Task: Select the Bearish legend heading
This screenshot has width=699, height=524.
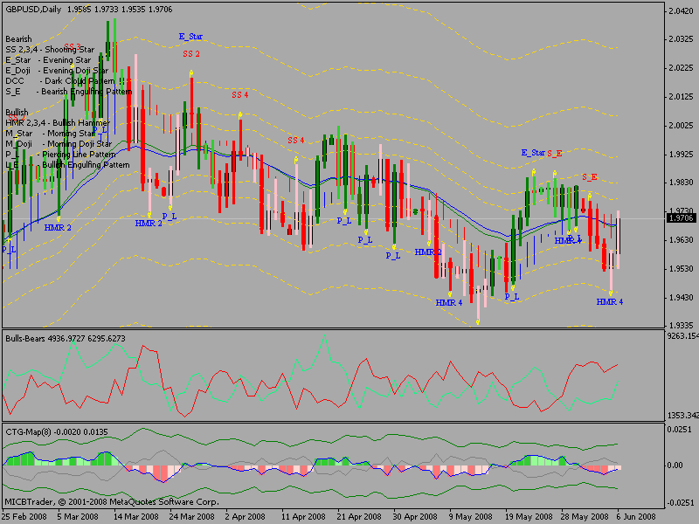Action: [x=18, y=39]
